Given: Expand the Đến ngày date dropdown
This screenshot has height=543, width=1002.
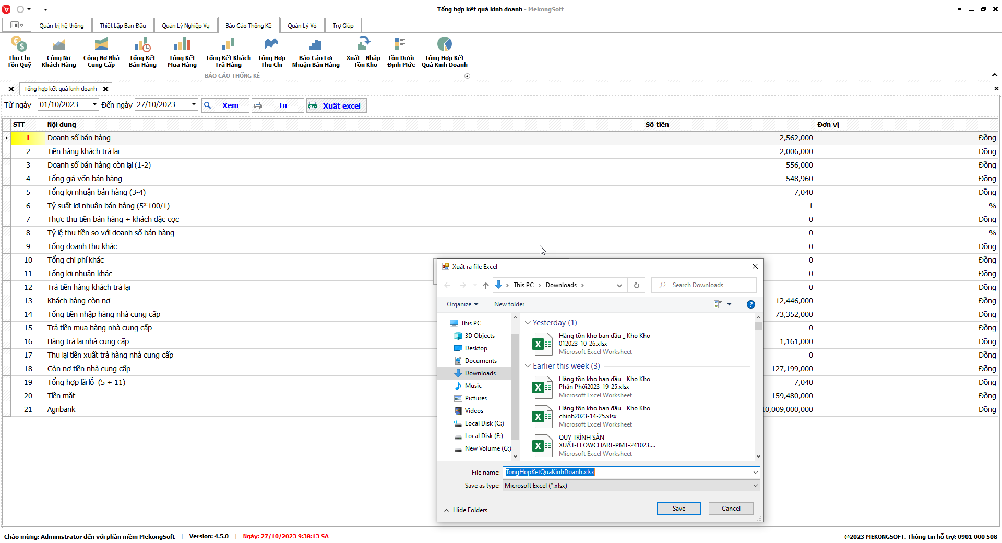Looking at the screenshot, I should 194,104.
